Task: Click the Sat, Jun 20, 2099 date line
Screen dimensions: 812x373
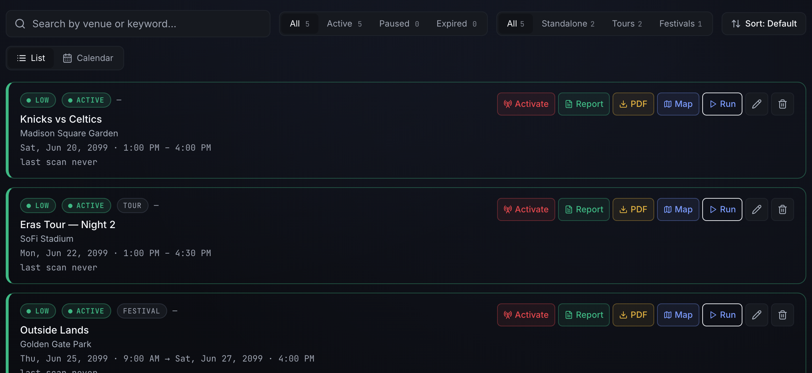Action: point(115,148)
